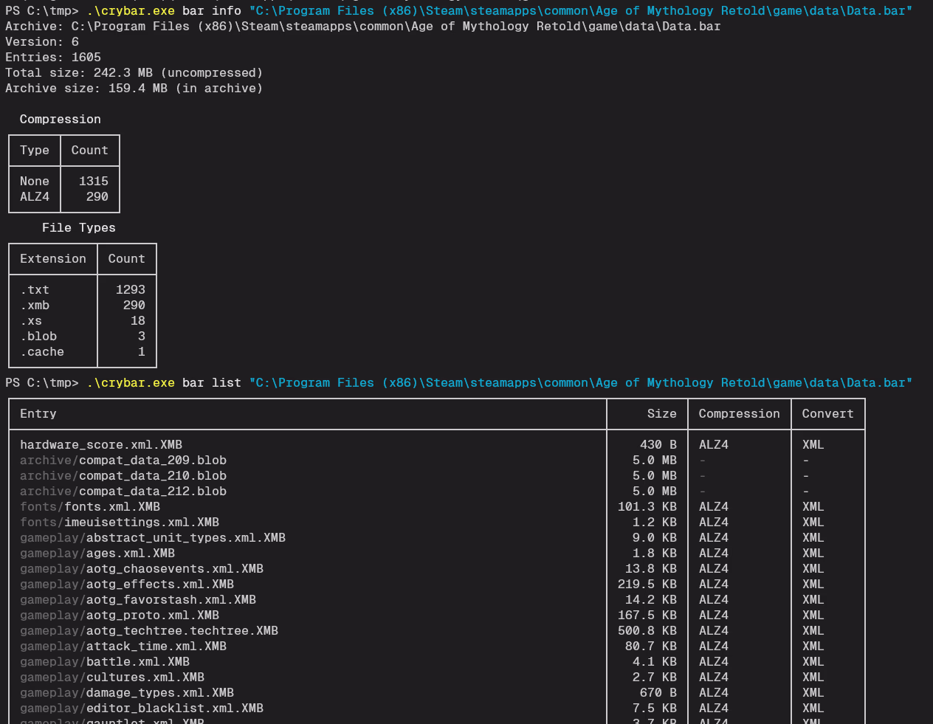
Task: Select the gameplay/cultures.xml.XMB row
Action: click(112, 678)
